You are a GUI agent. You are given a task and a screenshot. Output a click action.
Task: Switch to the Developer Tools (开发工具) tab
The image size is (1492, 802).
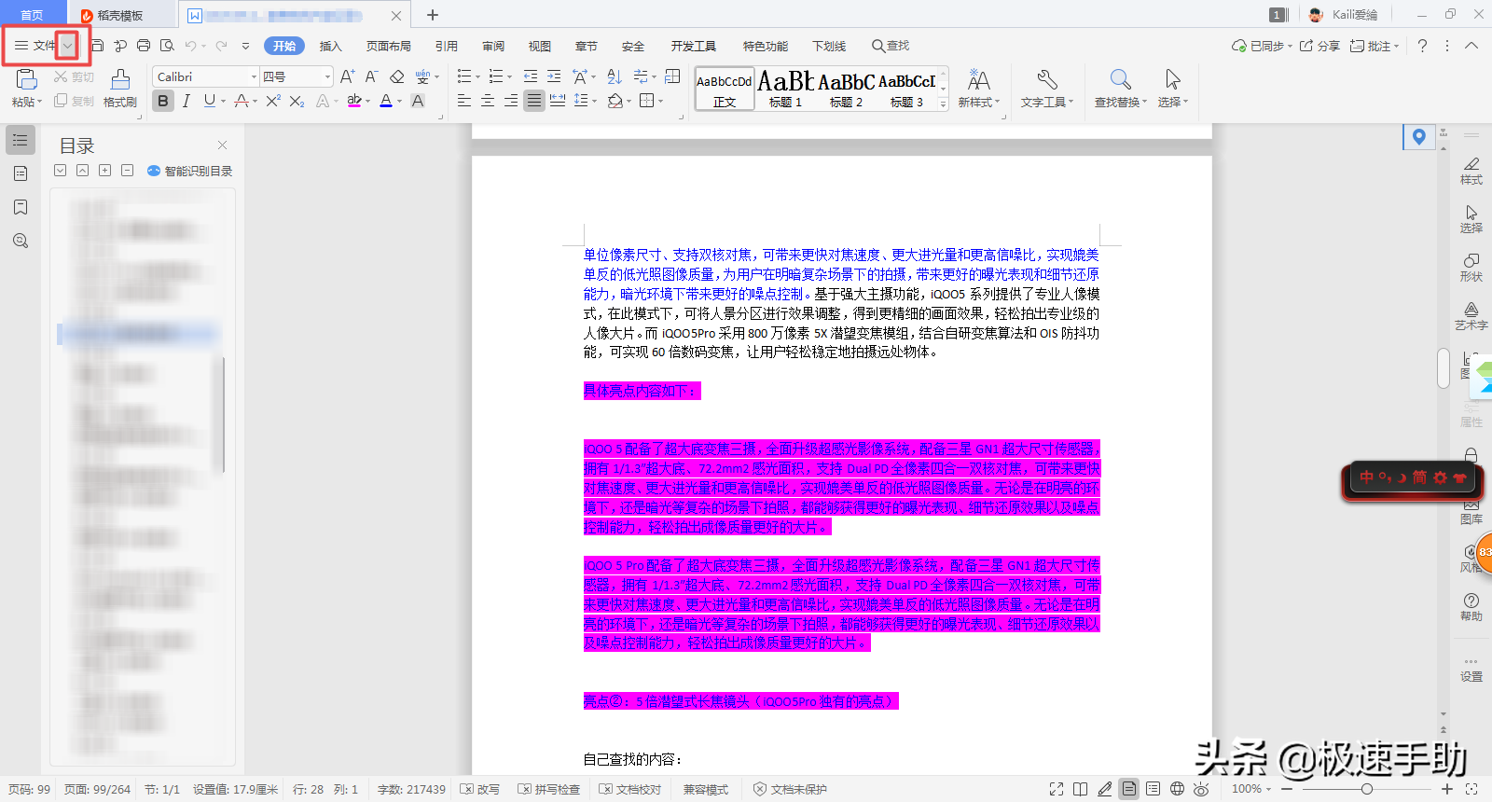694,46
